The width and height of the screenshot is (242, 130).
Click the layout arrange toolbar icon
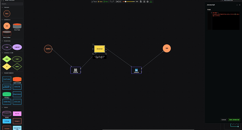[141, 1]
